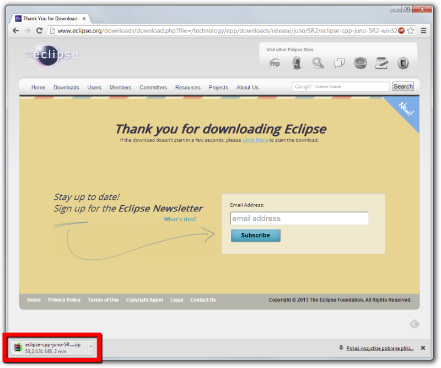The height and width of the screenshot is (368, 441).
Task: Focus the email address input field
Action: tap(299, 218)
